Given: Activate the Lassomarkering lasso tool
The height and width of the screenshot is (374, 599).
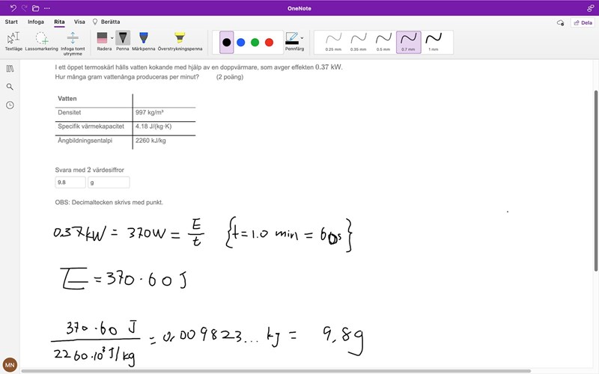Looking at the screenshot, I should 41,40.
